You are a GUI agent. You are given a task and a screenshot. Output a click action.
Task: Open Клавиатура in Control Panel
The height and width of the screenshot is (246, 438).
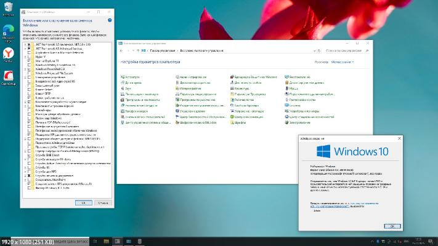pyautogui.click(x=240, y=89)
